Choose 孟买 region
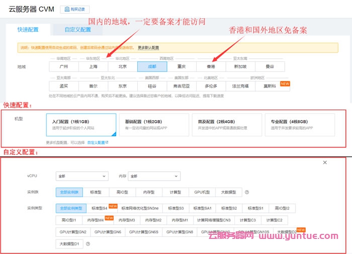This screenshot has height=254, width=352. pos(64,86)
